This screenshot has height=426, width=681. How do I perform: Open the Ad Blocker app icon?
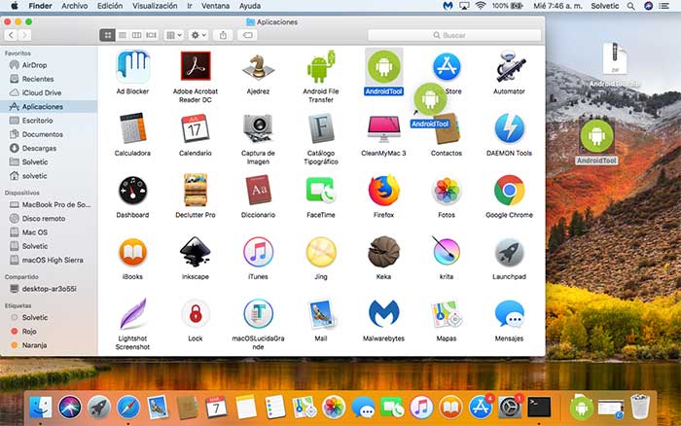[x=133, y=66]
